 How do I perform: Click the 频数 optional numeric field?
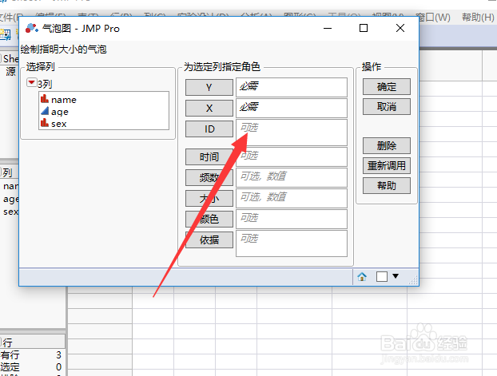(292, 177)
